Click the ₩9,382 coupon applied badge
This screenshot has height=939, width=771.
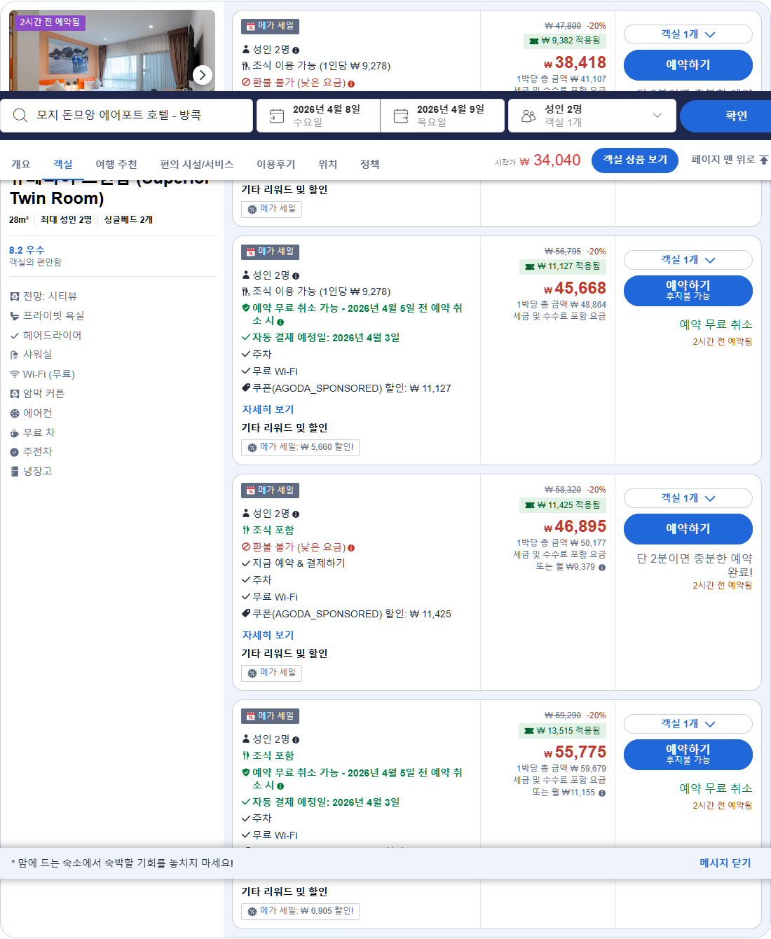(x=565, y=41)
